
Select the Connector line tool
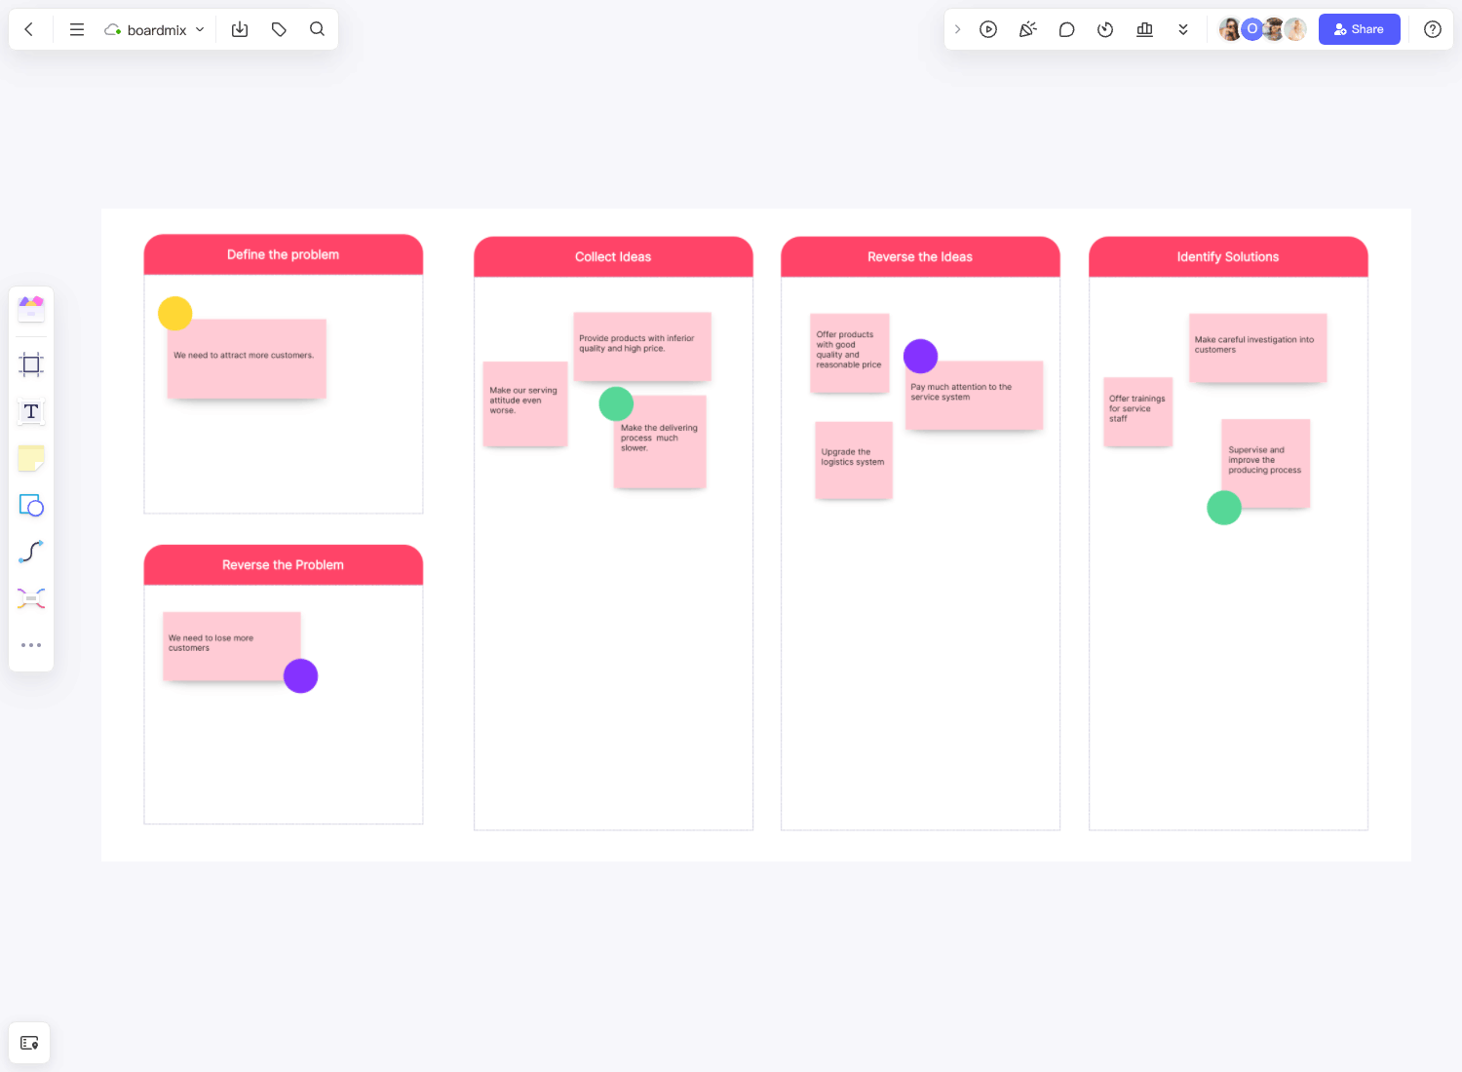[31, 552]
